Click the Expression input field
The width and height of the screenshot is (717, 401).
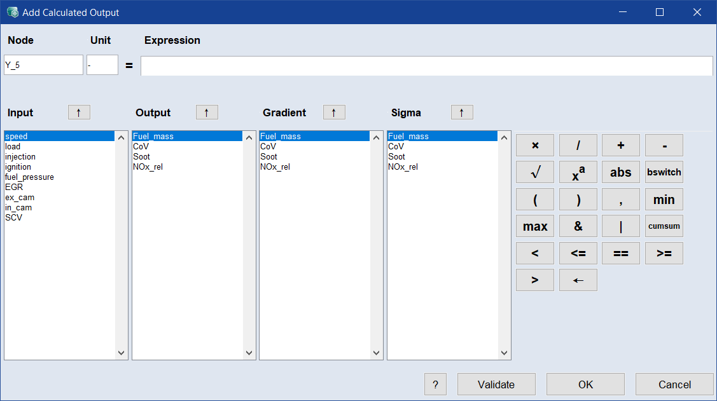[426, 65]
